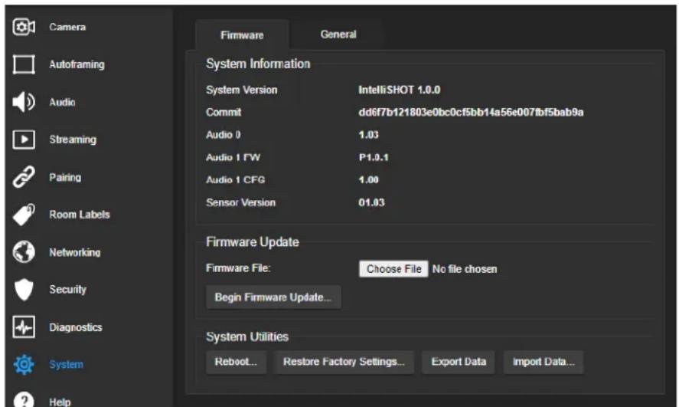Click the System Version label

[242, 90]
